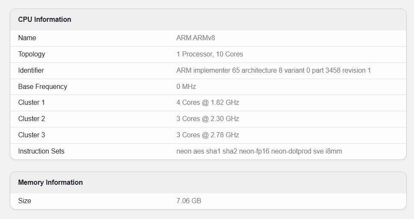Click the 3 Cores @ 2.30 GHz value
Screen dimensions: 414x219
click(207, 119)
